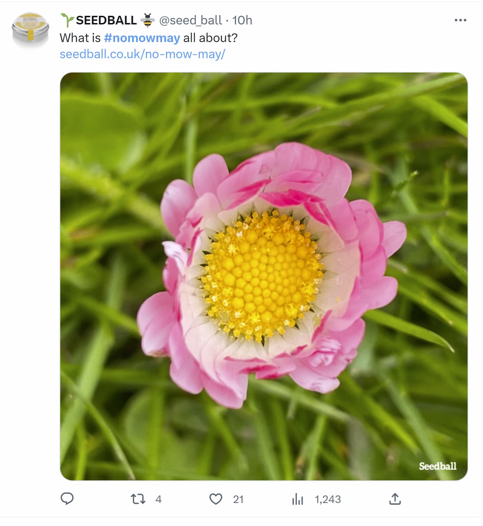Open the @seed_ball handle
This screenshot has height=526, width=483.
191,20
